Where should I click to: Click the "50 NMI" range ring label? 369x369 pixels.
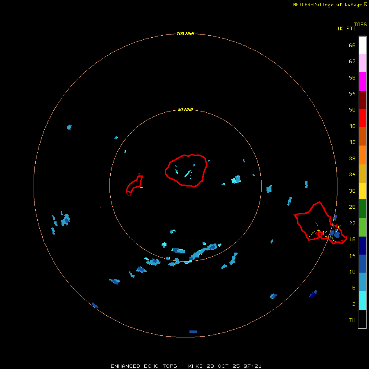click(x=185, y=109)
